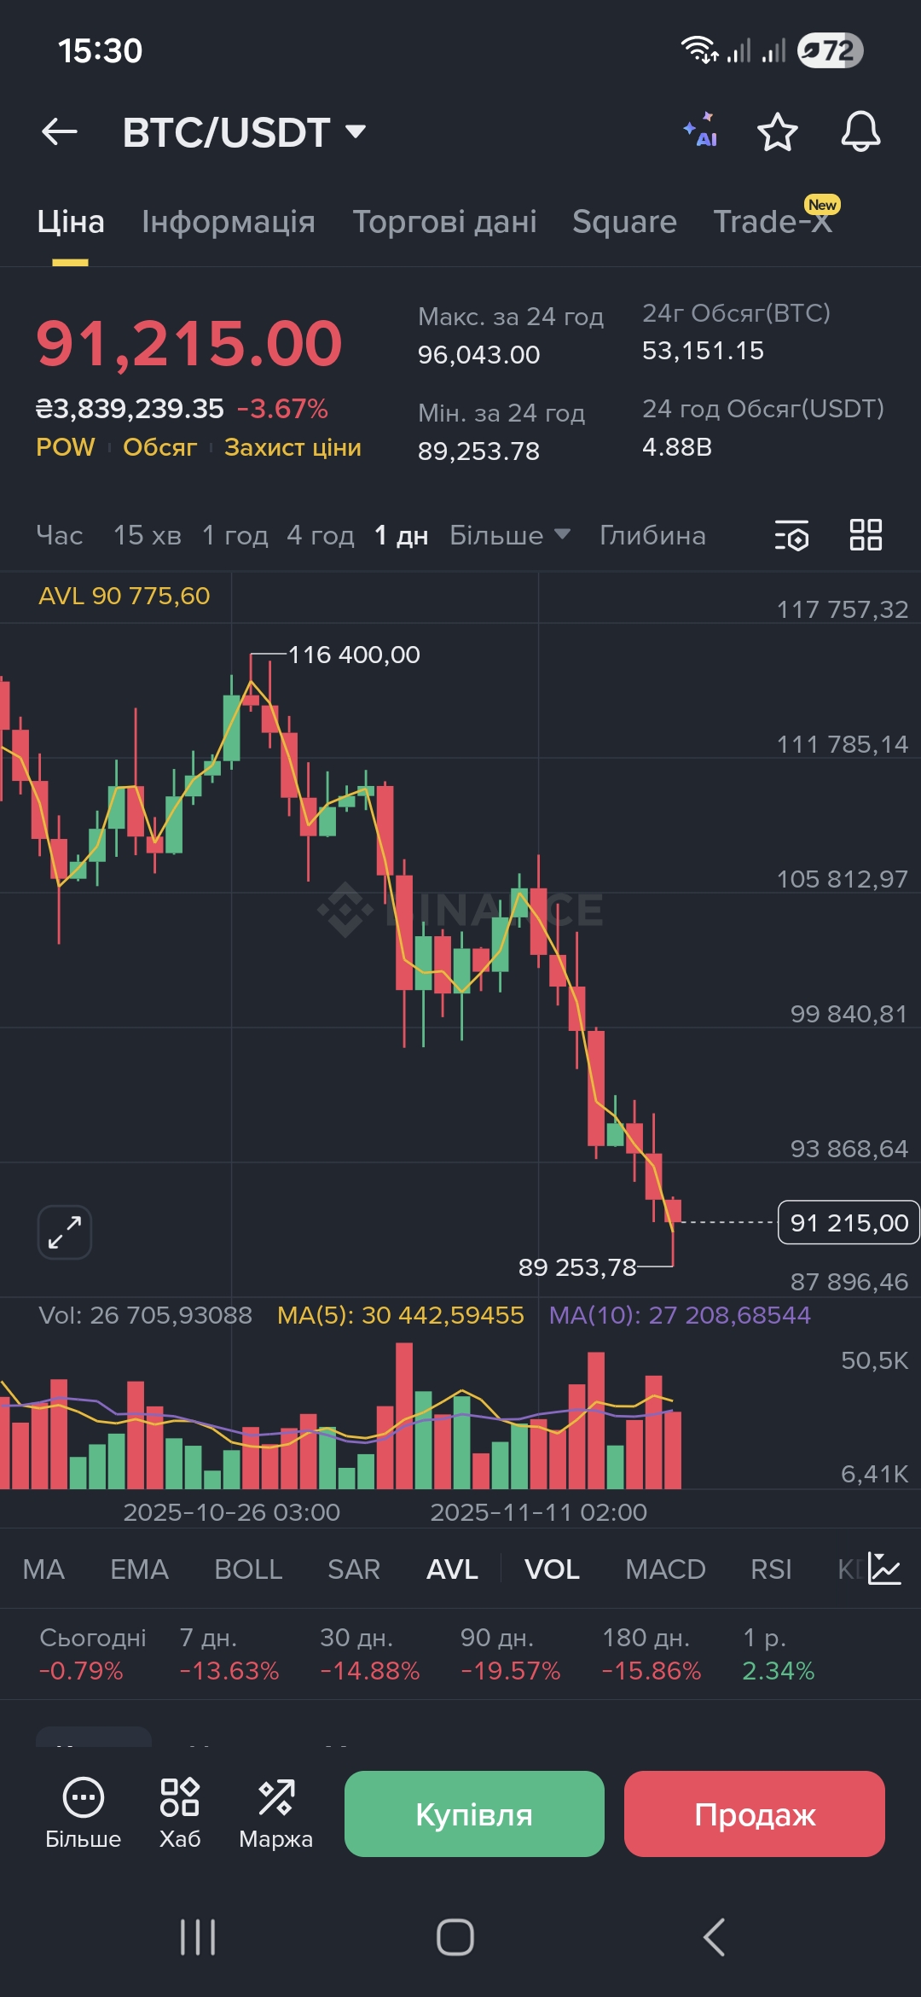Open the chart layout grid icon
This screenshot has height=1997, width=921.
(866, 535)
